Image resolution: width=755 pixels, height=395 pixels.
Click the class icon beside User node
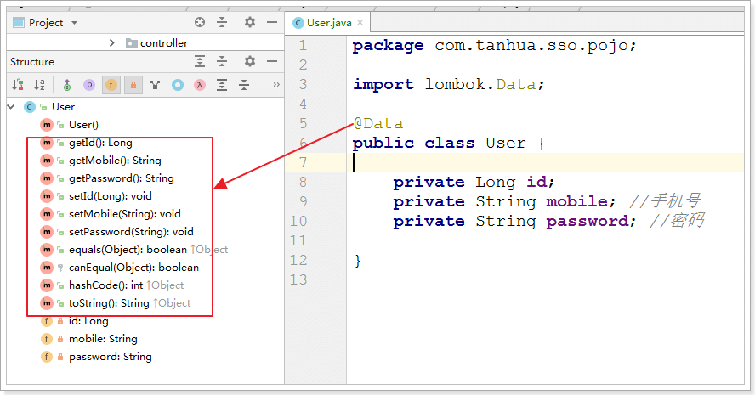[30, 107]
